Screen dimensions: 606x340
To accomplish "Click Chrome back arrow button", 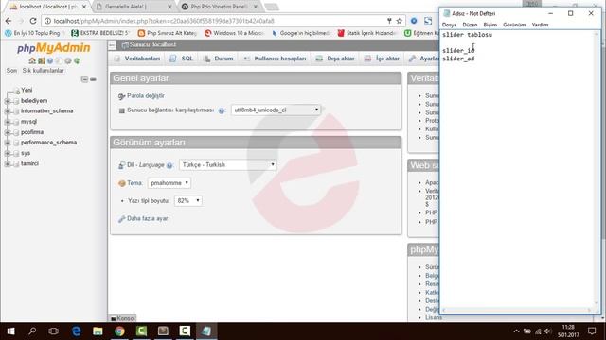I will pyautogui.click(x=9, y=21).
